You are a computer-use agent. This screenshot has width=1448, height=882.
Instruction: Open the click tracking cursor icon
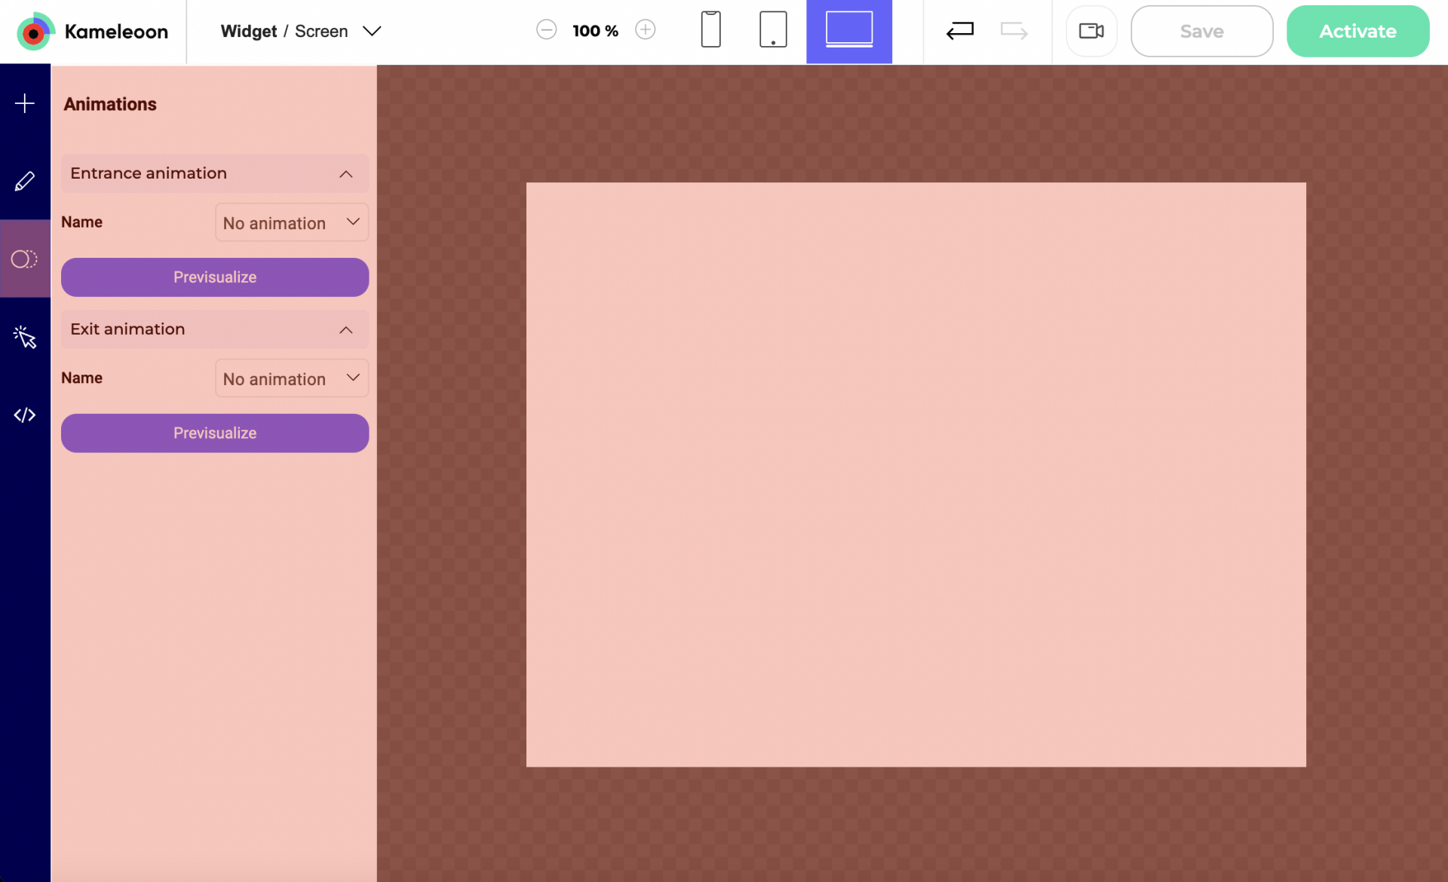tap(25, 337)
